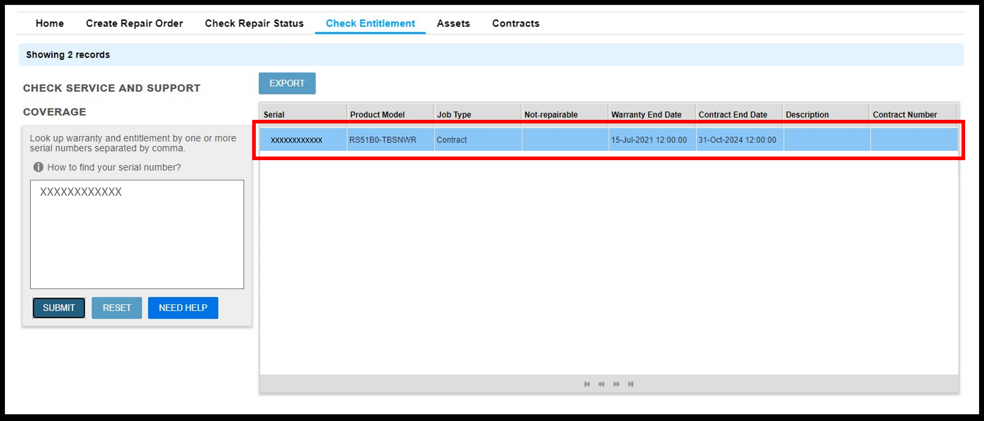Sort by the Not-repairable column header
The height and width of the screenshot is (421, 984).
point(565,114)
